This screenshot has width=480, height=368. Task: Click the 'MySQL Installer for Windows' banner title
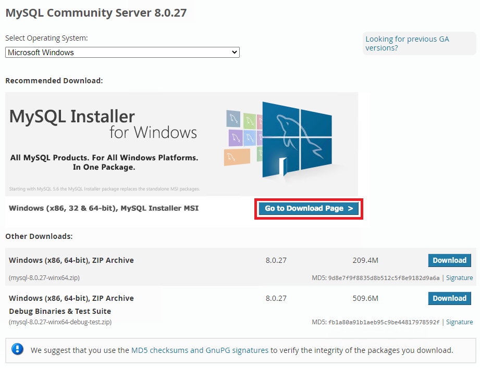coord(103,123)
